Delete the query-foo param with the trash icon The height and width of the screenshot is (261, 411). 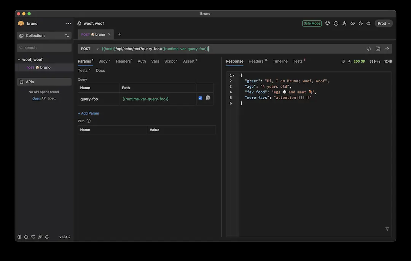tap(208, 98)
